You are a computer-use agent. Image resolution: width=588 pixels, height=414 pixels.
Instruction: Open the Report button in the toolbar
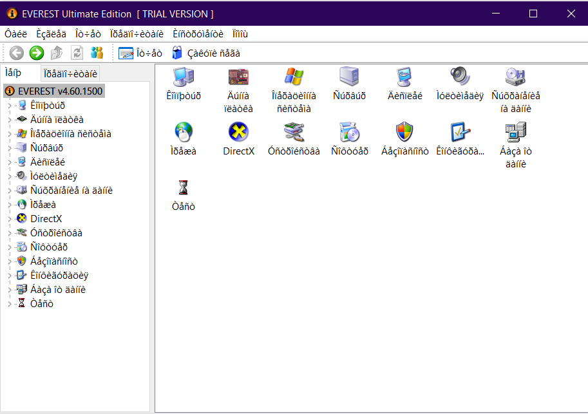[x=140, y=53]
